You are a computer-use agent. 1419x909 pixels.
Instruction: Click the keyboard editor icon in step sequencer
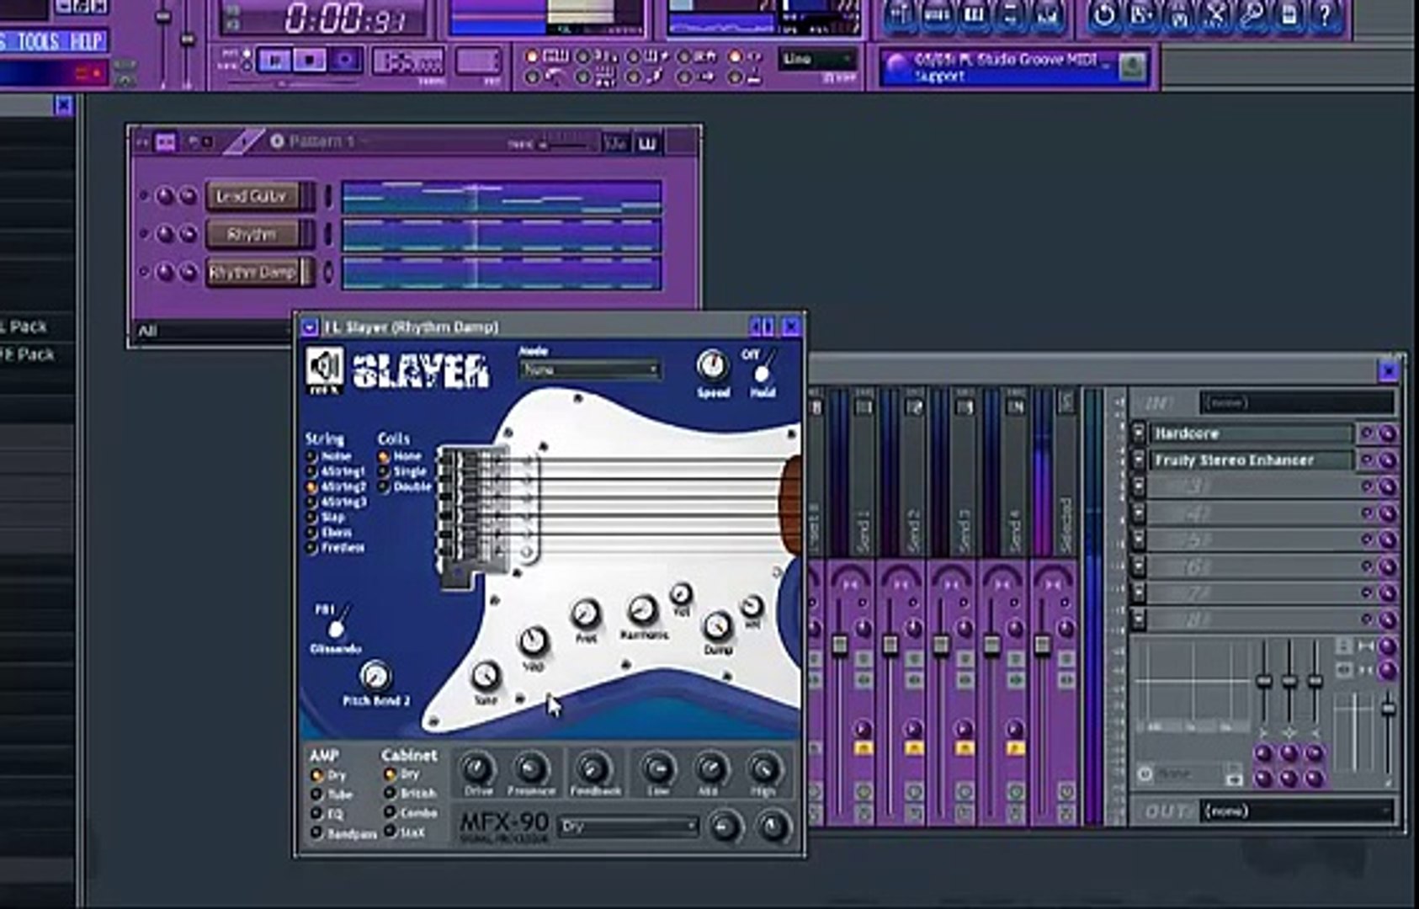647,144
